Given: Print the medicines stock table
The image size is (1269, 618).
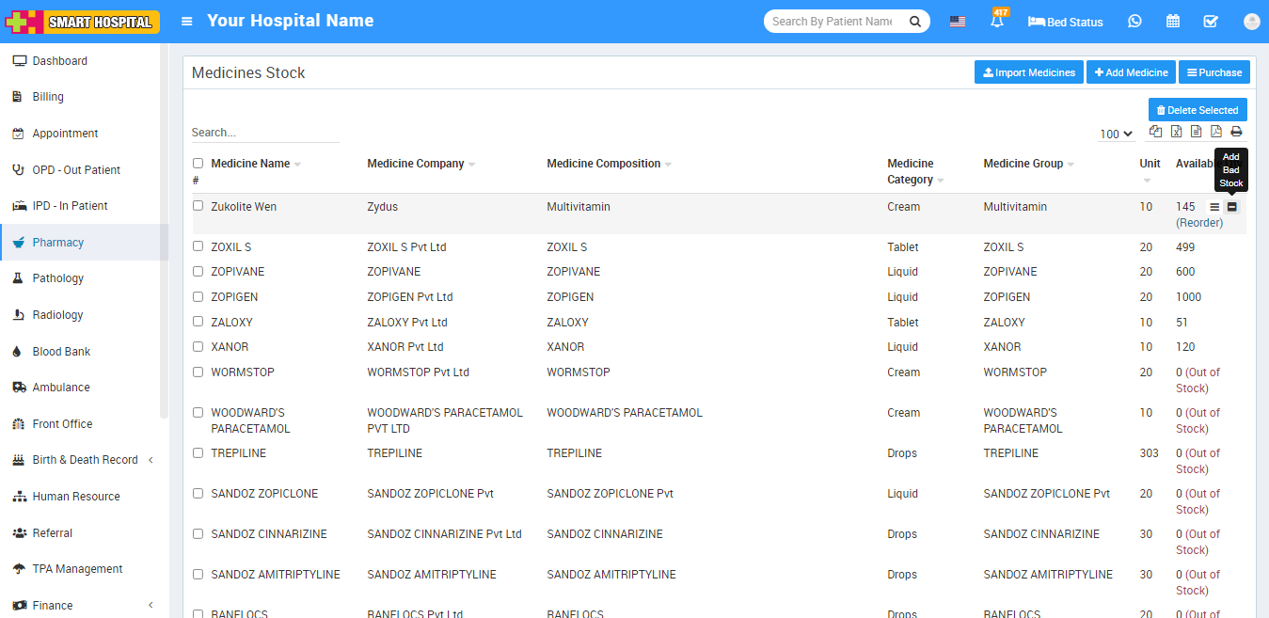Looking at the screenshot, I should tap(1236, 133).
